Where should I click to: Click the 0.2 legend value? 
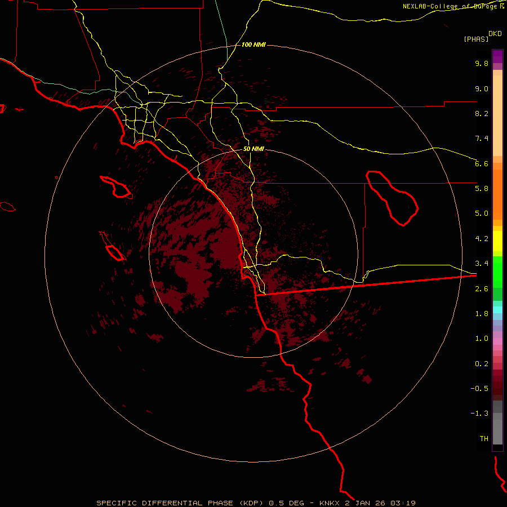(x=482, y=364)
